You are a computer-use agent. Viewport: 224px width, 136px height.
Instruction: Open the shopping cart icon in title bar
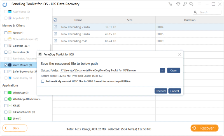click(x=170, y=4)
